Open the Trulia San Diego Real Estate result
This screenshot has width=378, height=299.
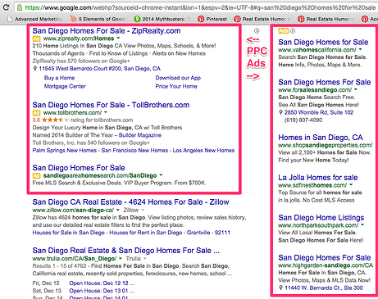tap(126, 251)
